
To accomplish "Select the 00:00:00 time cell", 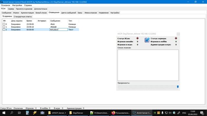I will tap(30, 30).
